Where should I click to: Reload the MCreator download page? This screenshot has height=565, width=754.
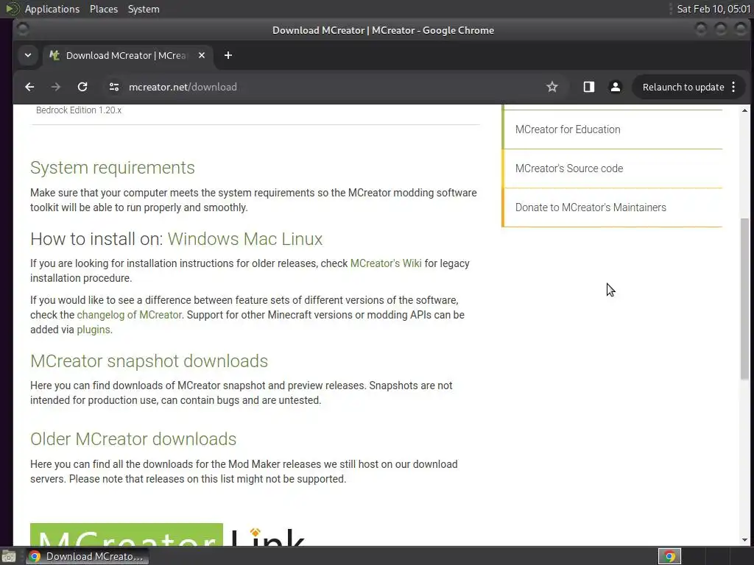click(x=82, y=87)
